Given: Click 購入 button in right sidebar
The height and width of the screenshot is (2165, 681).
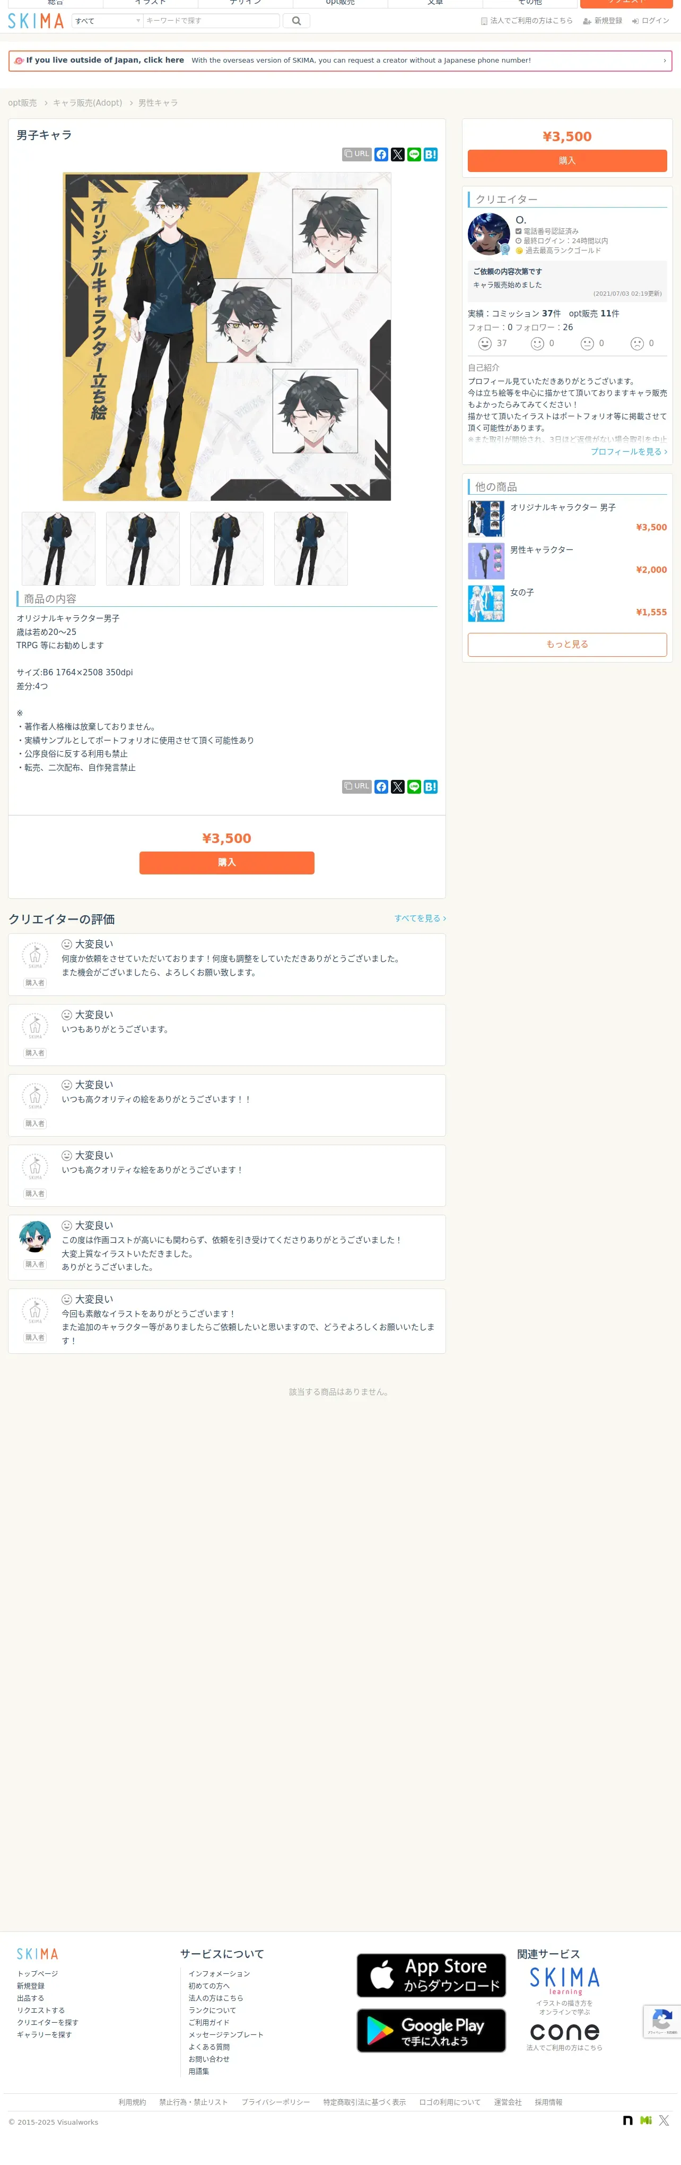Looking at the screenshot, I should [x=567, y=160].
